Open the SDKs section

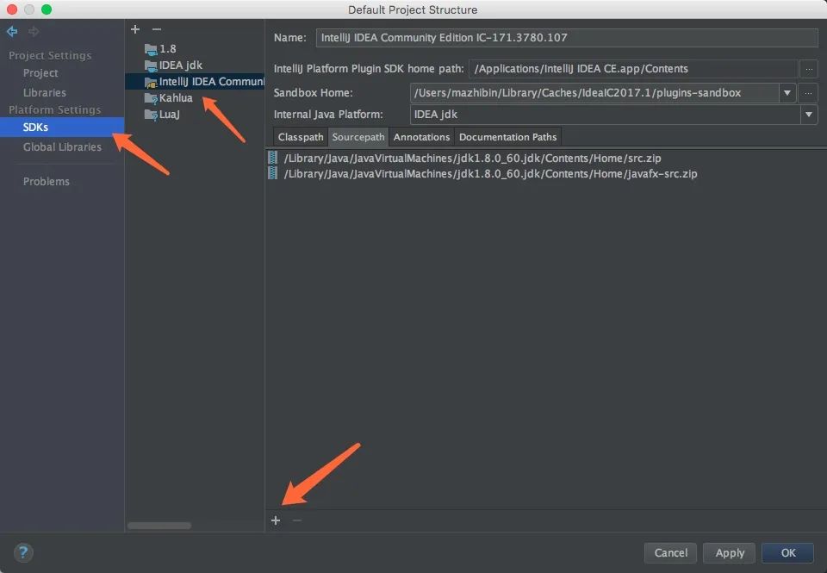(62, 128)
